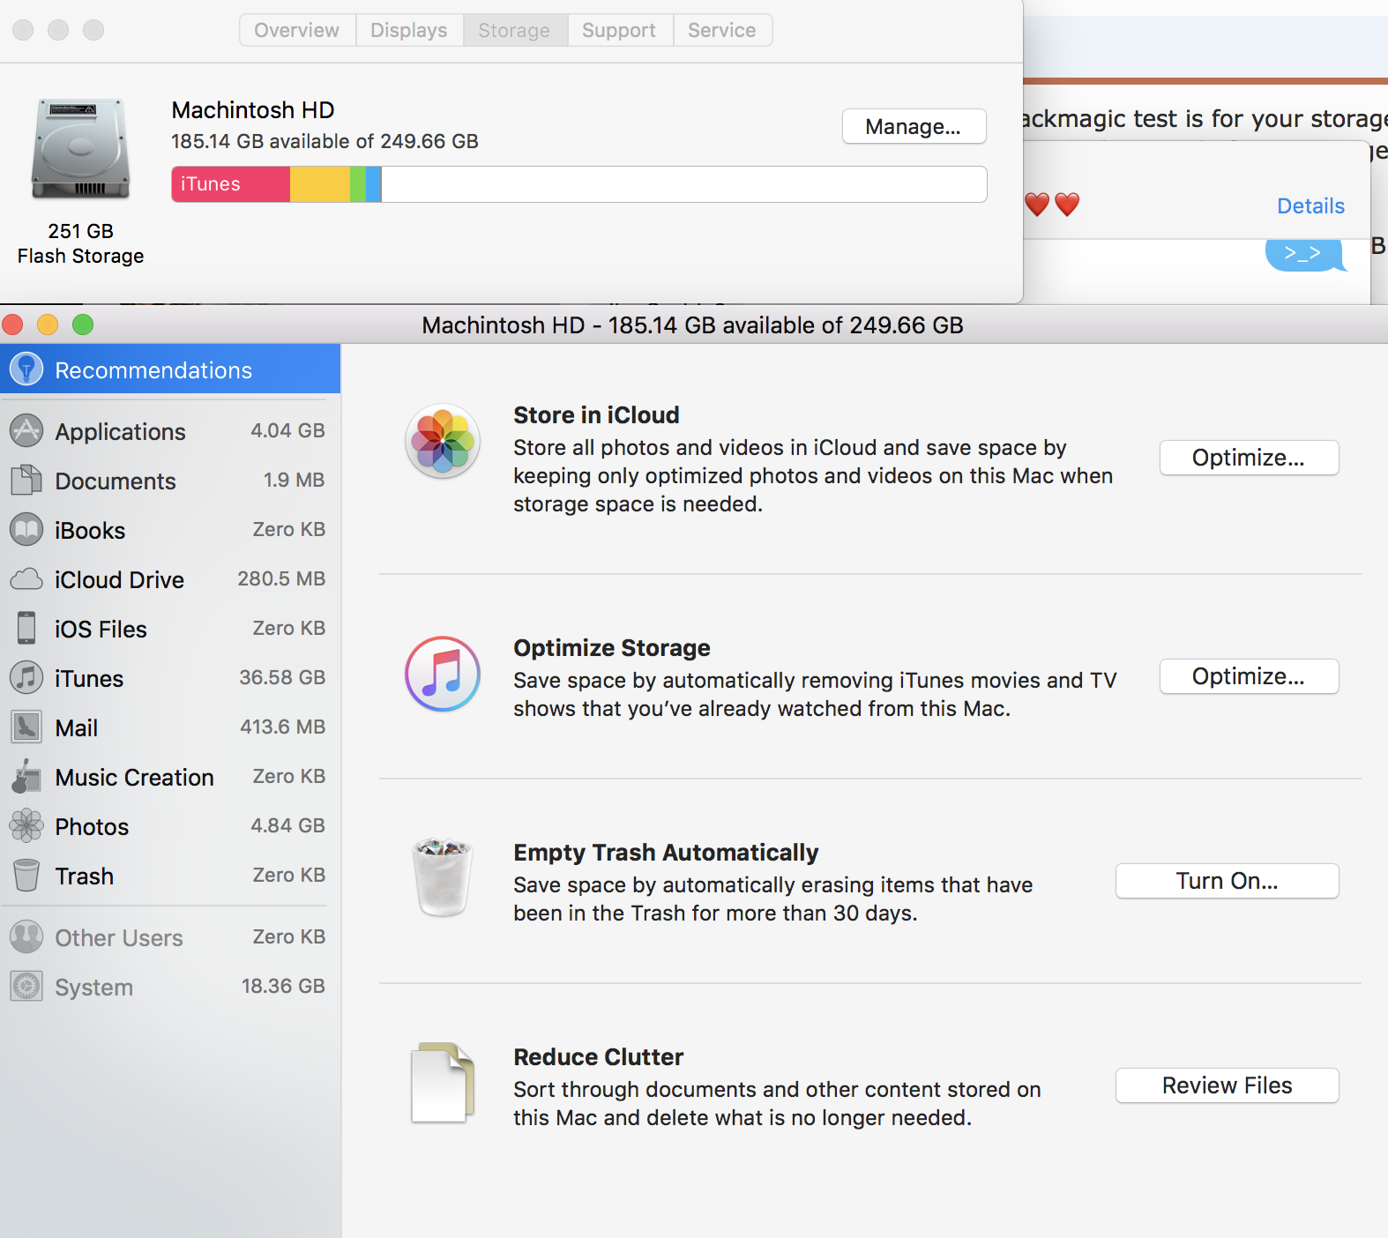Click Optimize... for Optimize Storage
Image resolution: width=1388 pixels, height=1238 pixels.
click(1249, 676)
